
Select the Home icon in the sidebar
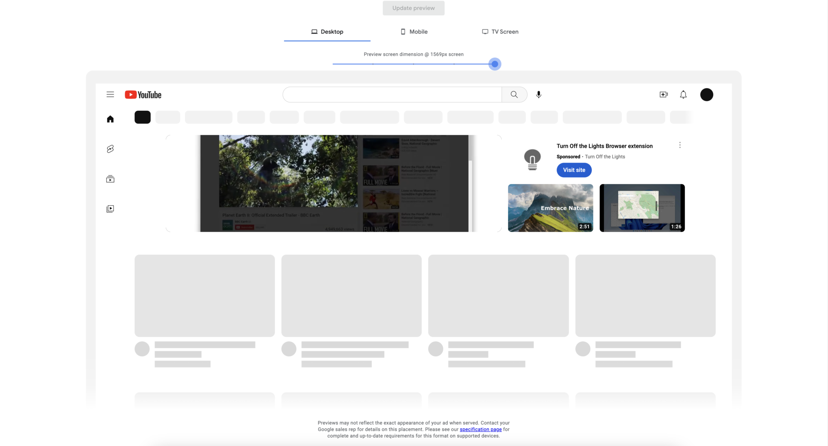coord(110,118)
